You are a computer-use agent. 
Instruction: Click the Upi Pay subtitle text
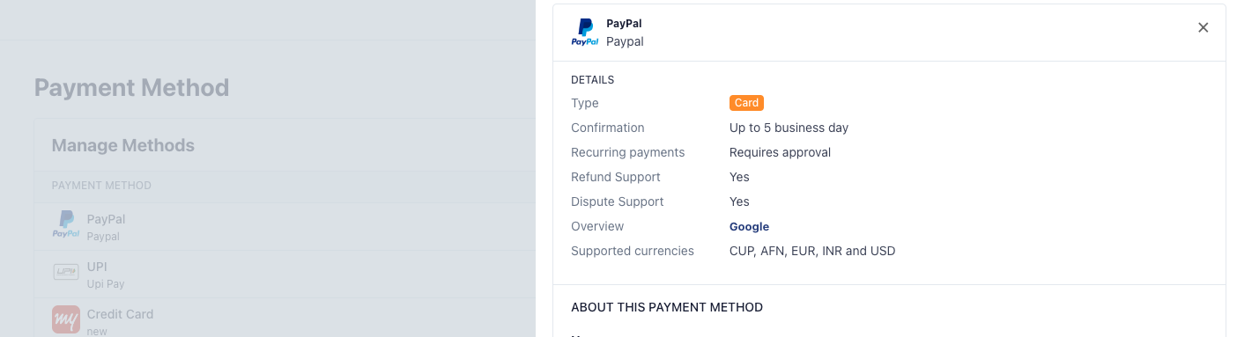107,284
